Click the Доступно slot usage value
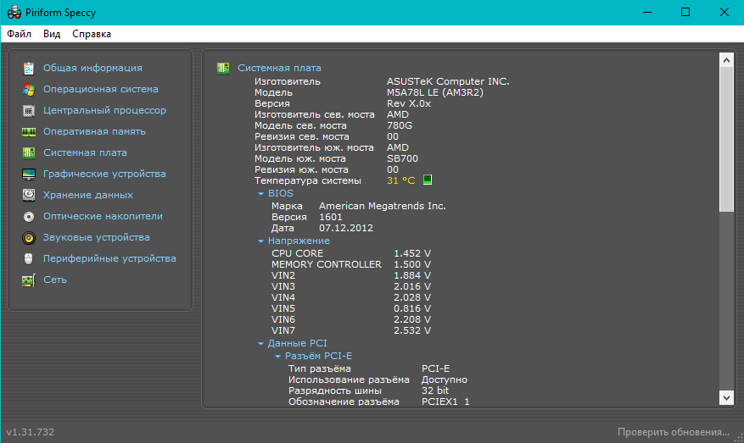The width and height of the screenshot is (744, 443). [445, 380]
